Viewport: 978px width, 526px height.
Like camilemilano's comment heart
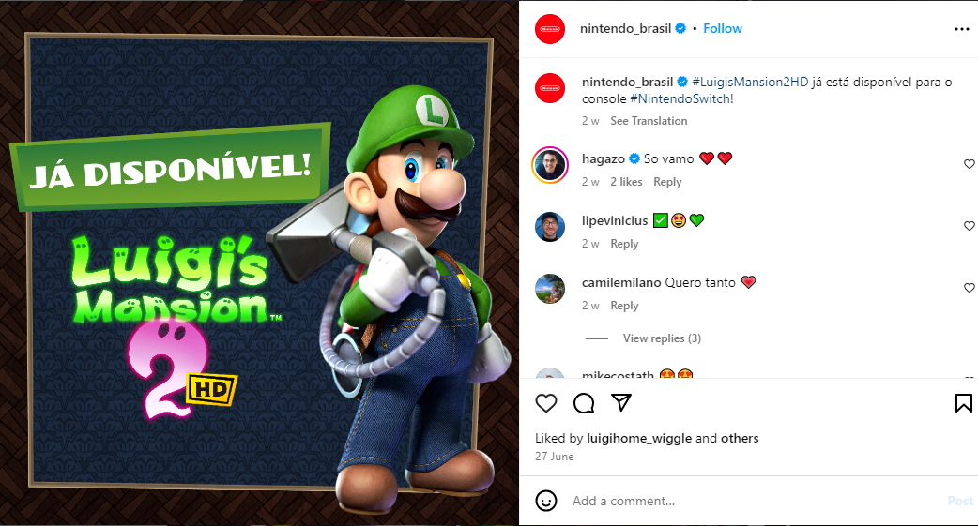click(x=969, y=287)
